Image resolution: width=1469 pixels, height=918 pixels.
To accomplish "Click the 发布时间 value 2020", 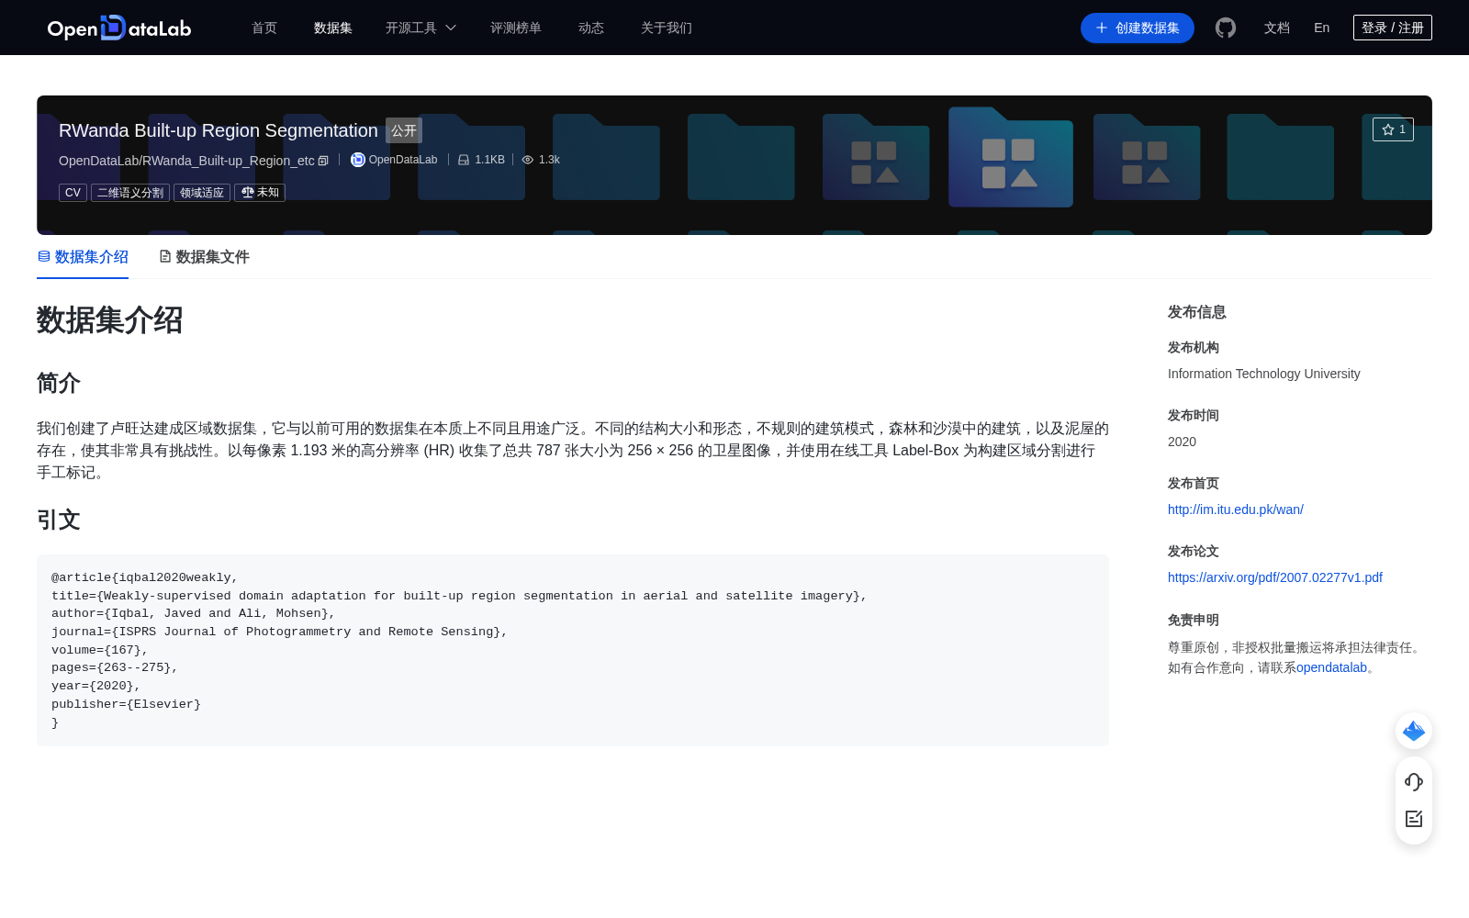I will (x=1182, y=442).
